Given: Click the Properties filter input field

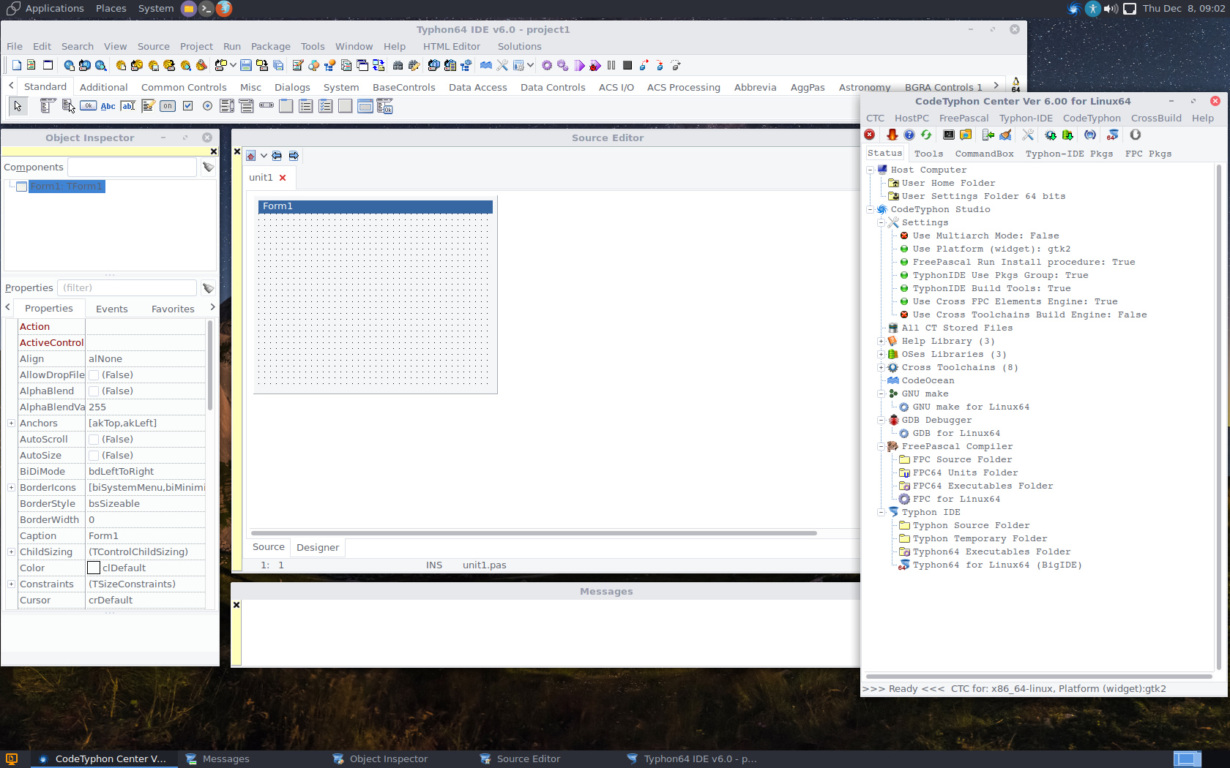Looking at the screenshot, I should (127, 288).
